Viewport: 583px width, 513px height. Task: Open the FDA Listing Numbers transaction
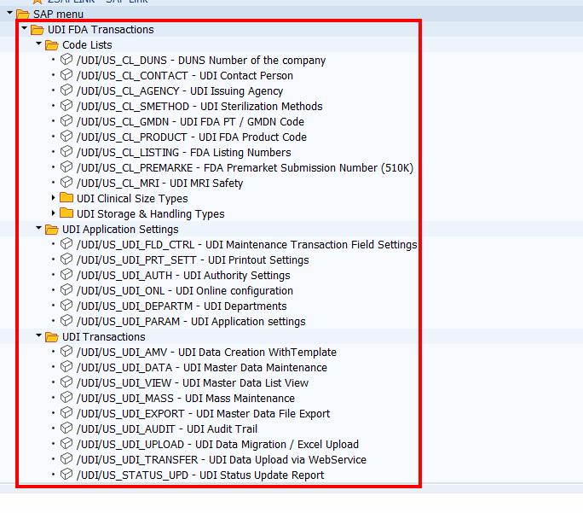coord(183,152)
